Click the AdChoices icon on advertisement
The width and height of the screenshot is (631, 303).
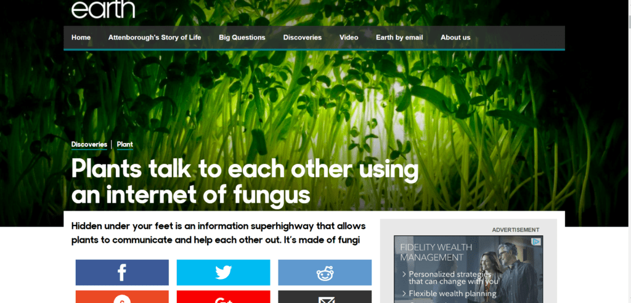(x=536, y=241)
